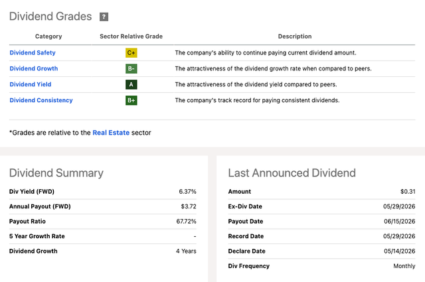Click the C+ Dividend Safety grade badge
Screen dimensions: 425x282
click(x=131, y=52)
